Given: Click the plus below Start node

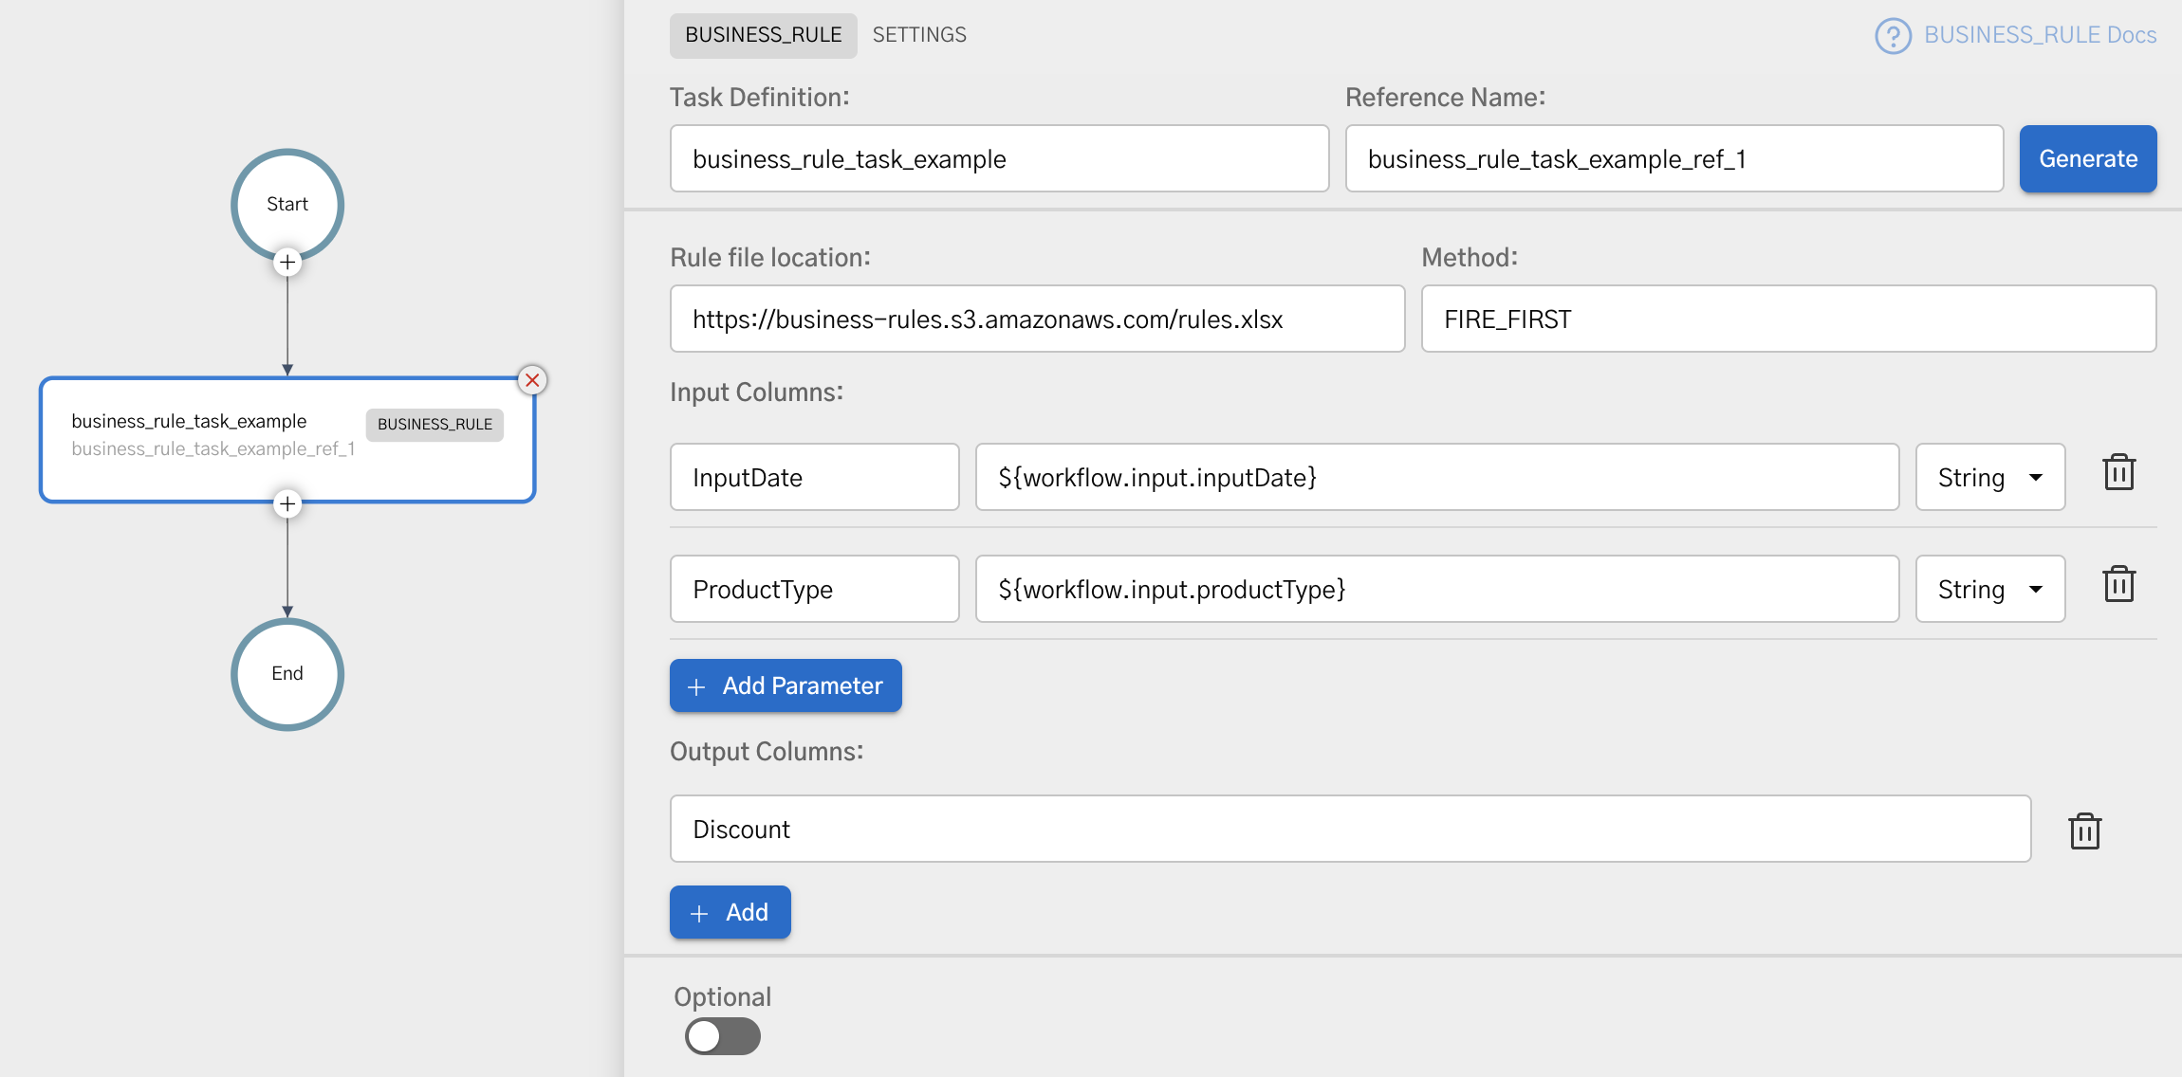Looking at the screenshot, I should [287, 263].
